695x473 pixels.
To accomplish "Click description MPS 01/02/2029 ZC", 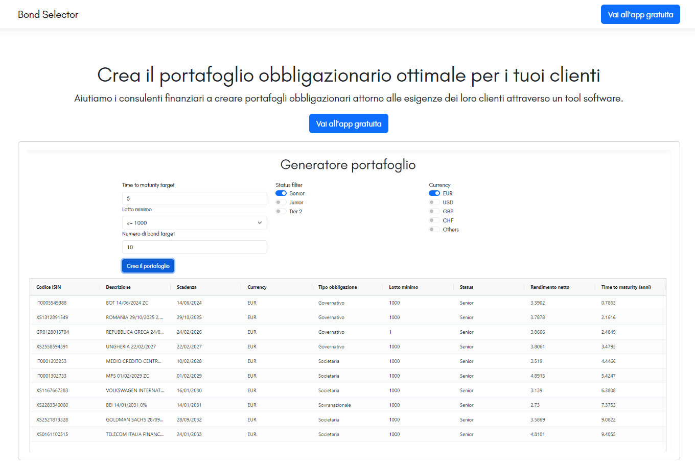I will coord(128,376).
